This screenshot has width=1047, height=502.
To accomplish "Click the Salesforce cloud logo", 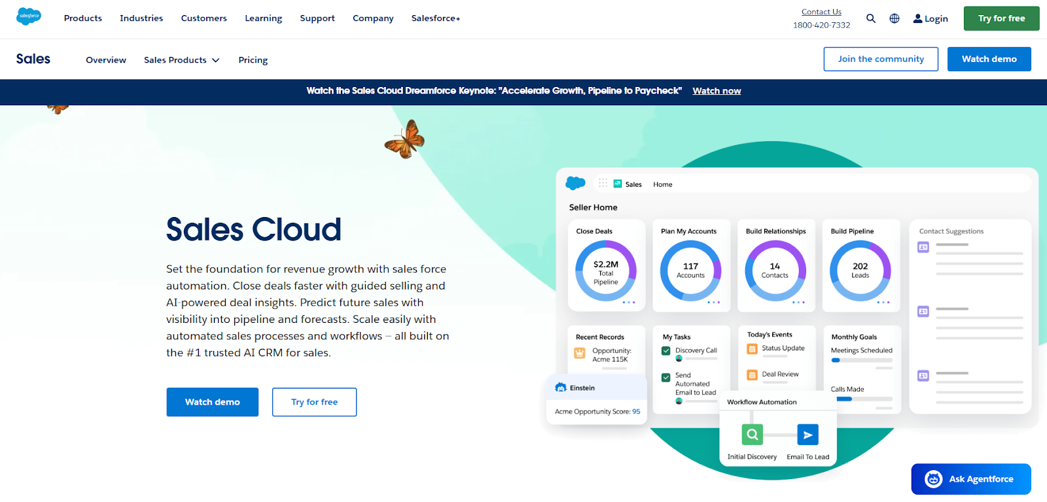I will 29,16.
